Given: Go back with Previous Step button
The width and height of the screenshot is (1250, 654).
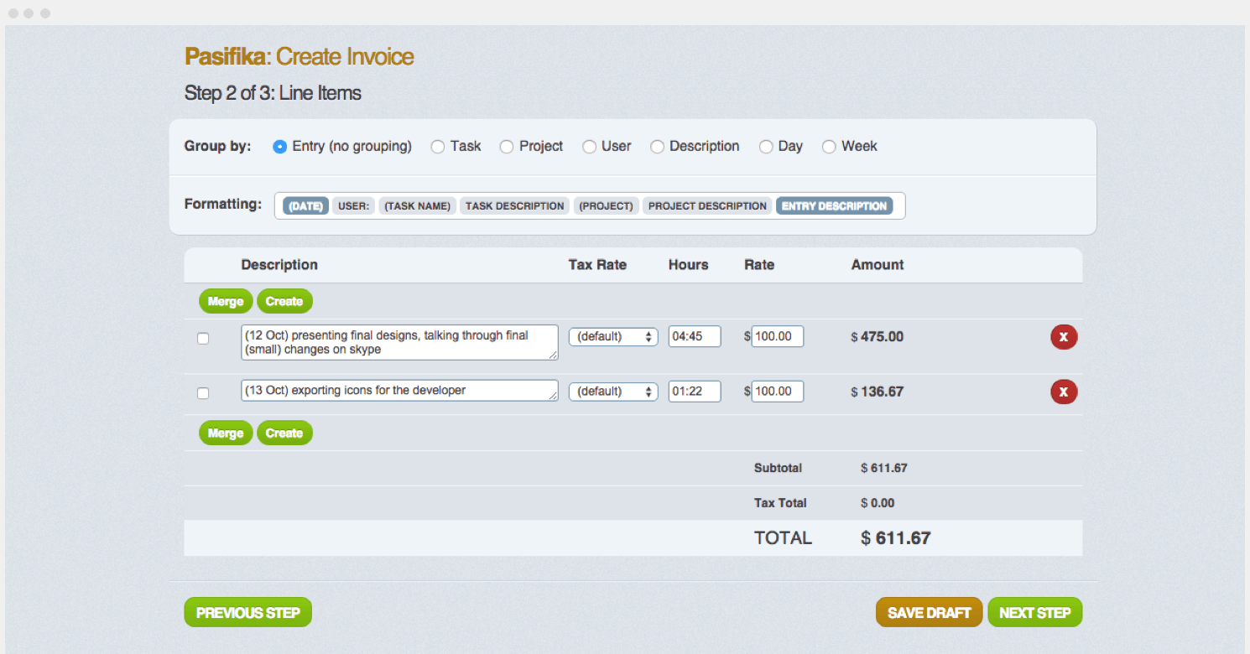Looking at the screenshot, I should 248,613.
